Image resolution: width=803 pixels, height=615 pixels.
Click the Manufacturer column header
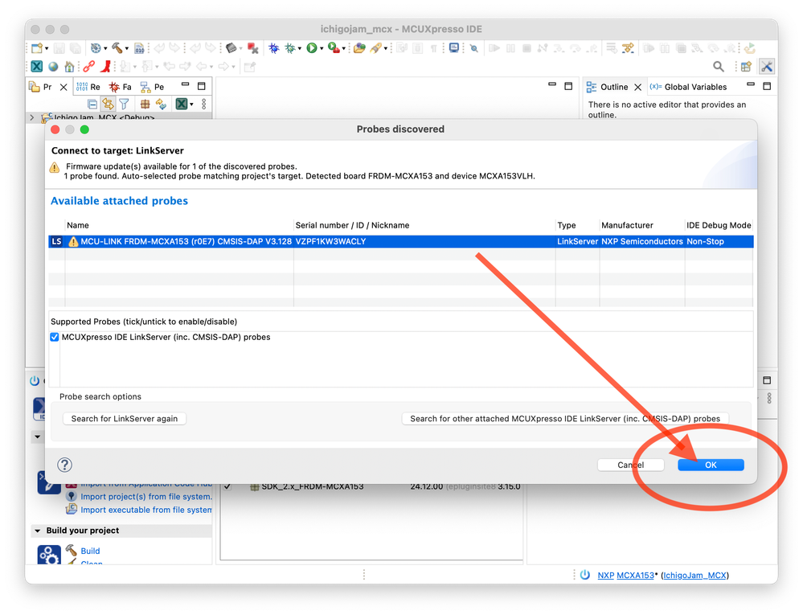pos(627,225)
